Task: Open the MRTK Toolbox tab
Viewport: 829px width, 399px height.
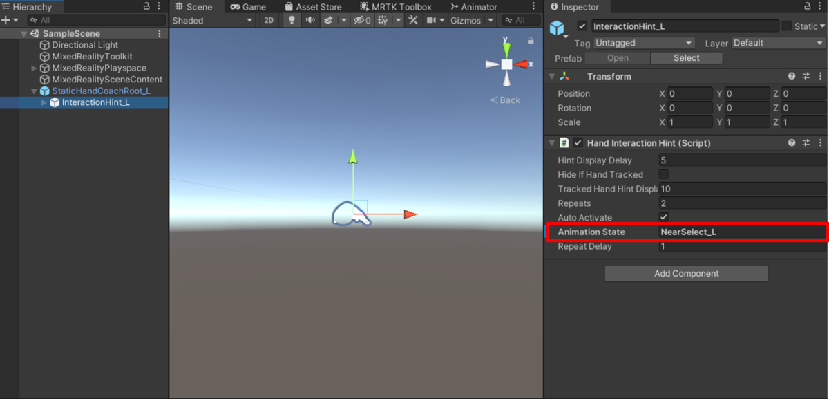Action: pos(395,6)
